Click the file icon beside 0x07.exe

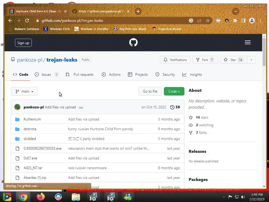click(17, 158)
